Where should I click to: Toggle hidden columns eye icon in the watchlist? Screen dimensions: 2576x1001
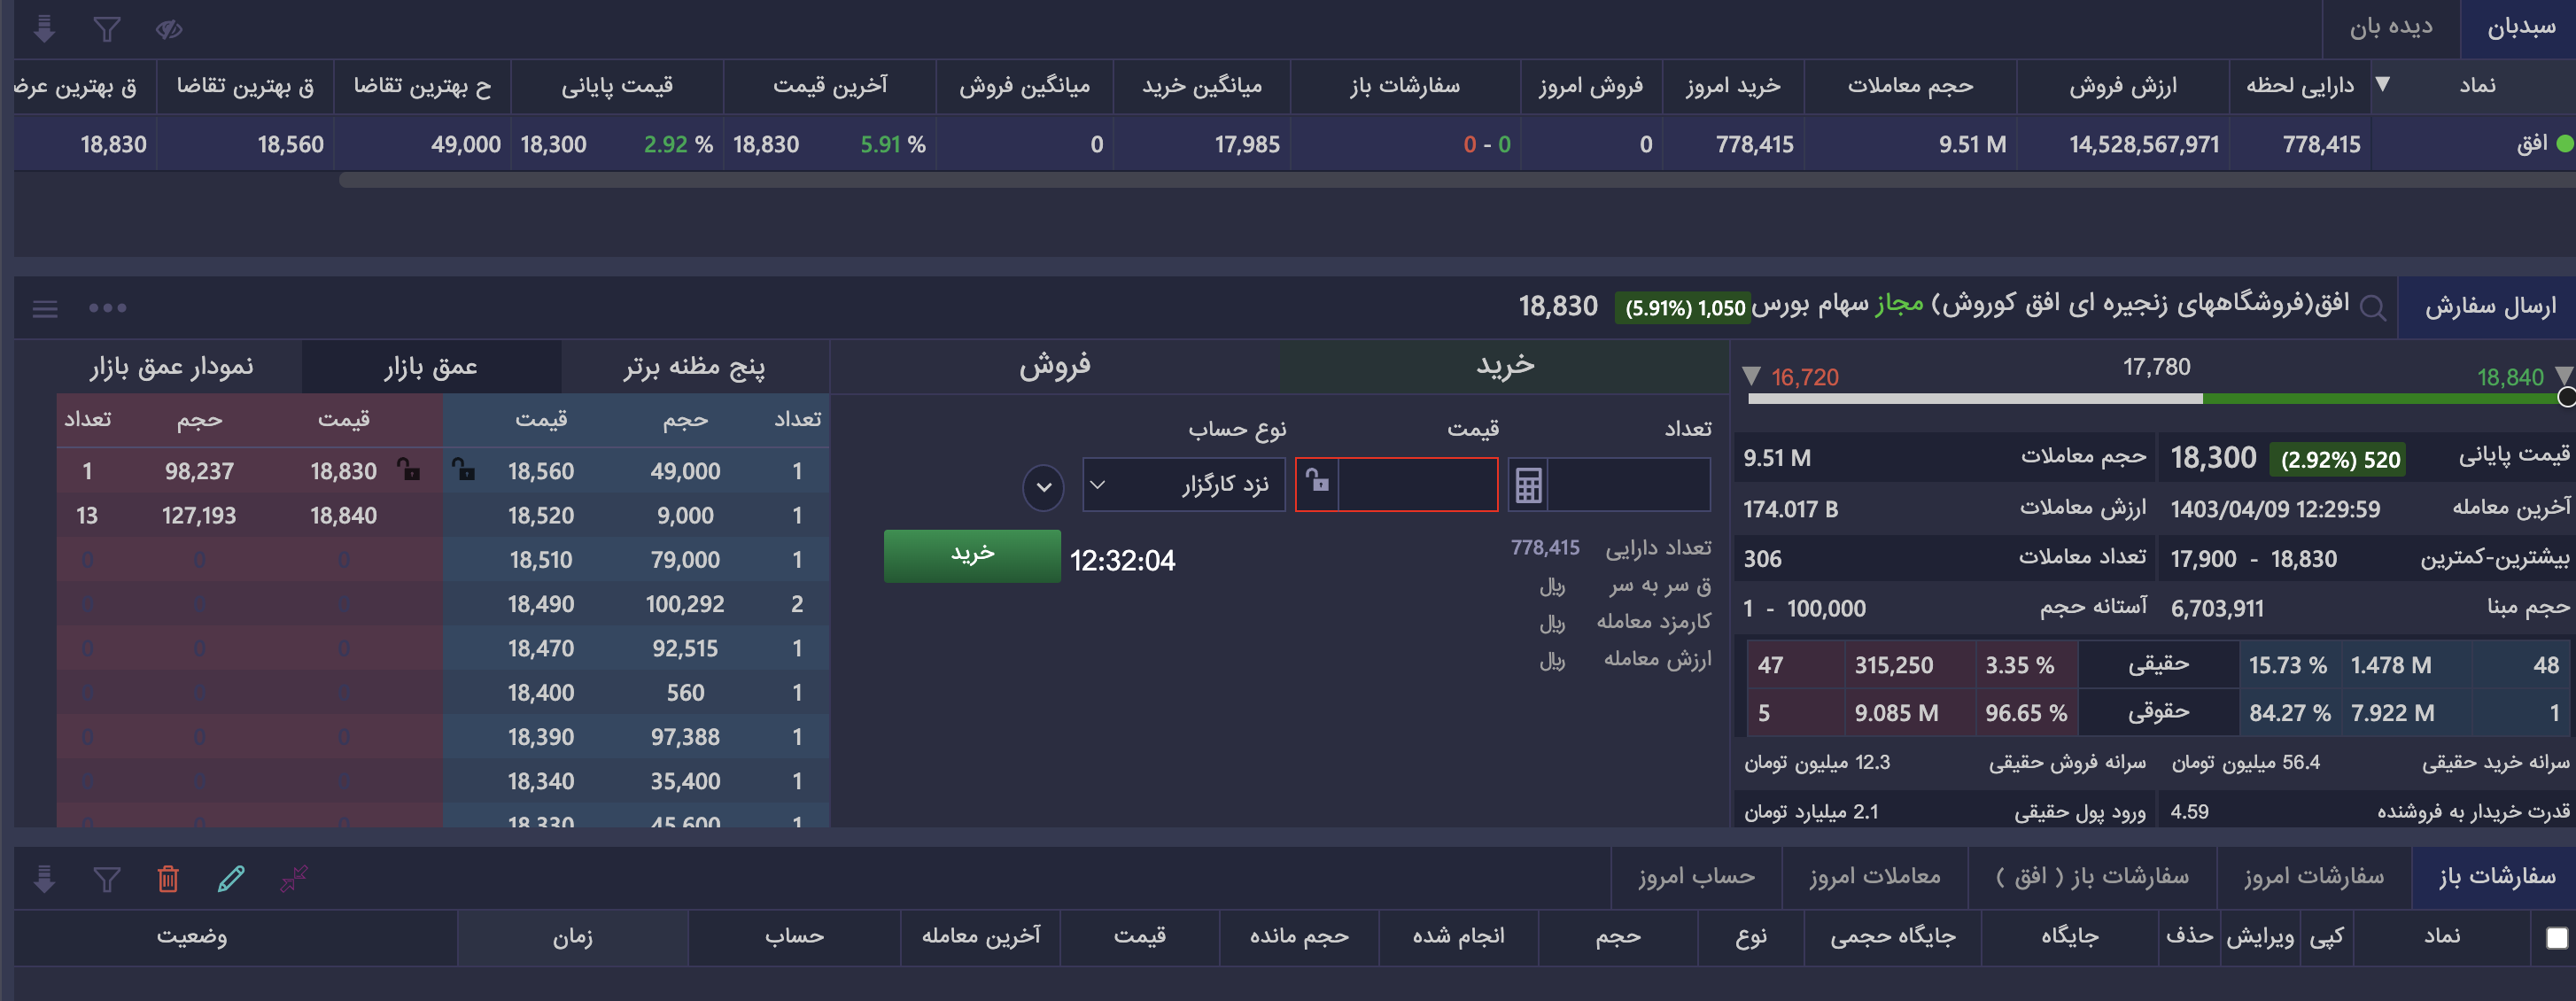(169, 30)
